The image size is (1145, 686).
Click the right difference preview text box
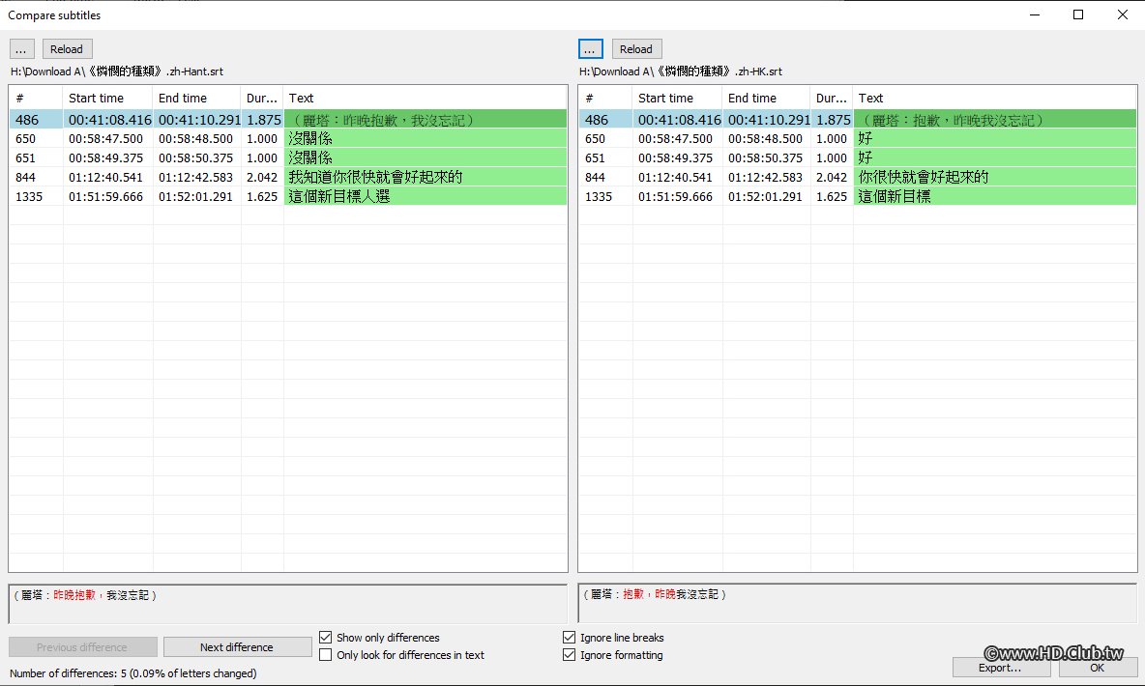coord(857,604)
